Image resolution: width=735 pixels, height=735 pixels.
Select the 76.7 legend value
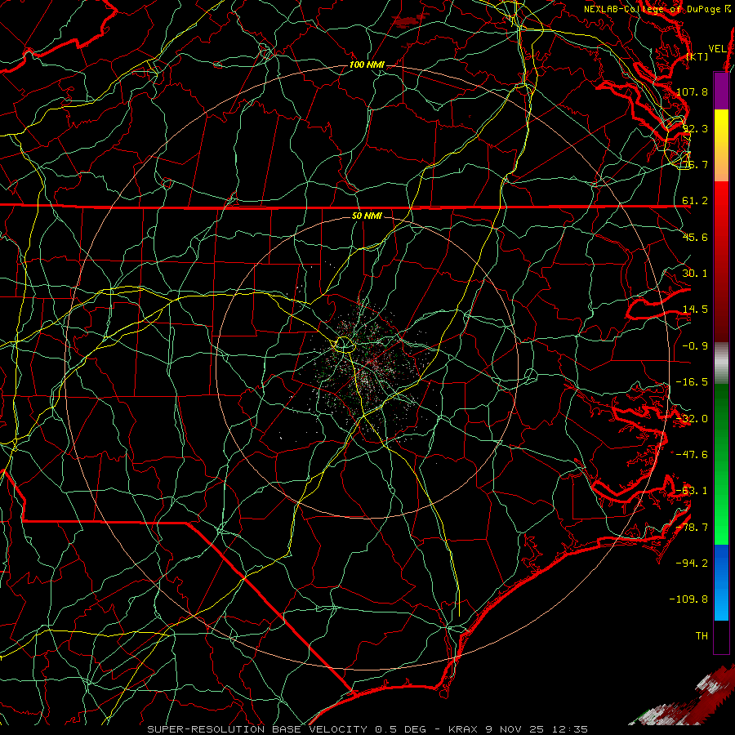point(695,164)
